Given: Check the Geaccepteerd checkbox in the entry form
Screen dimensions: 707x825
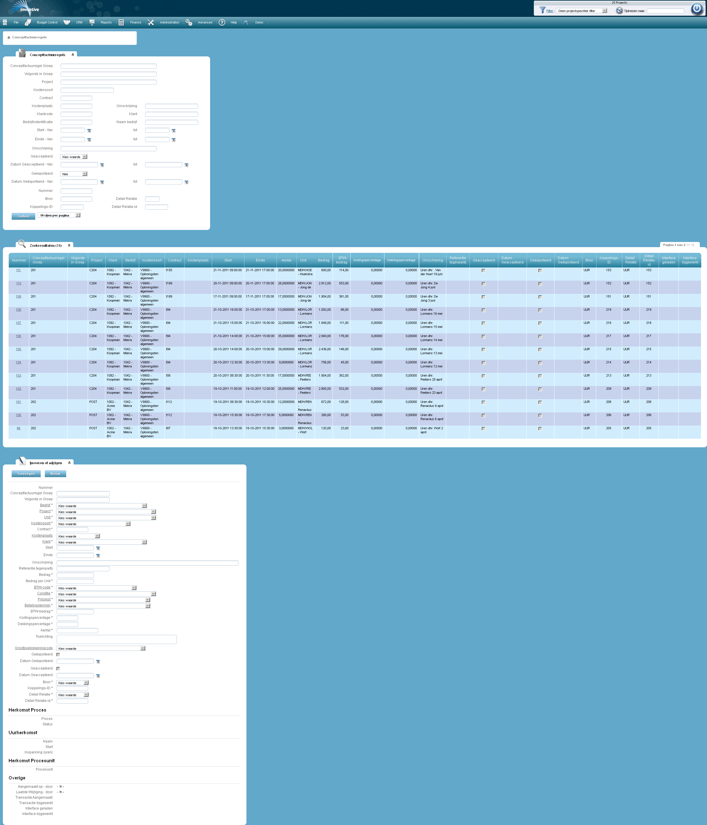Looking at the screenshot, I should (58, 669).
